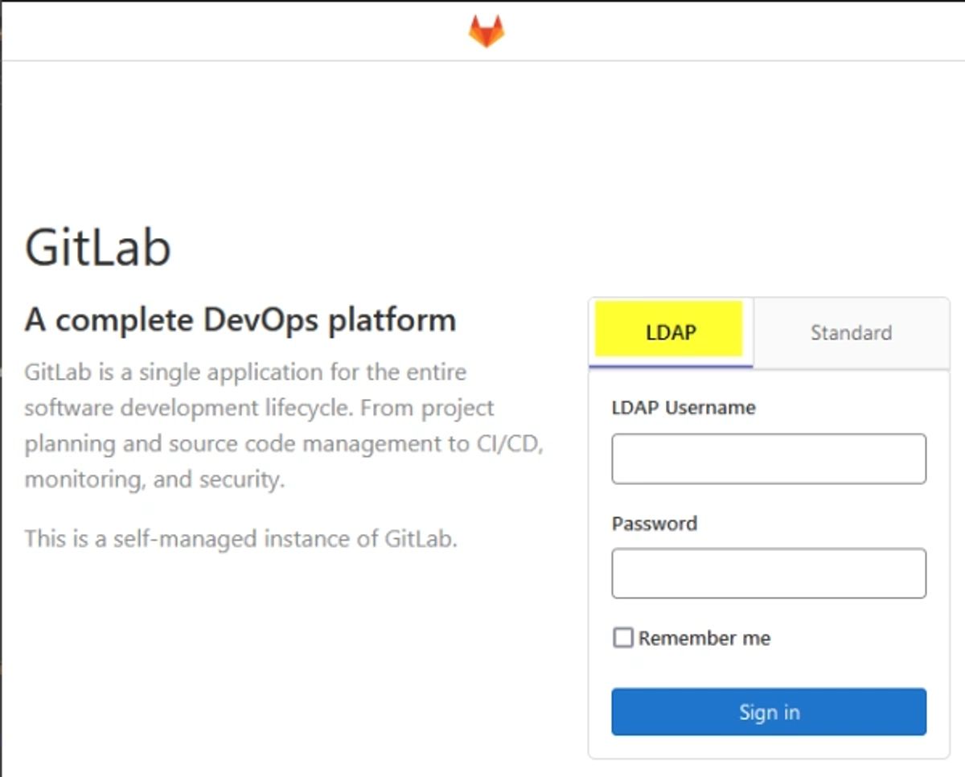
Task: Click the "LDAP Username" field label
Action: [684, 408]
